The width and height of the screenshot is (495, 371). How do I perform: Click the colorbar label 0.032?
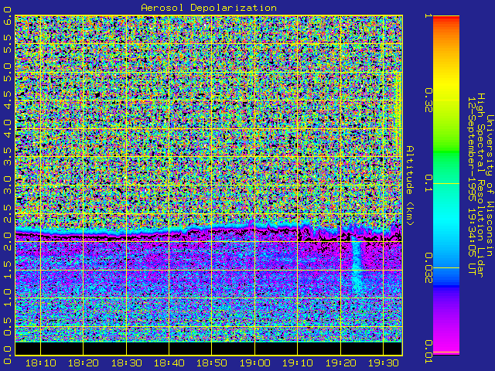[428, 268]
